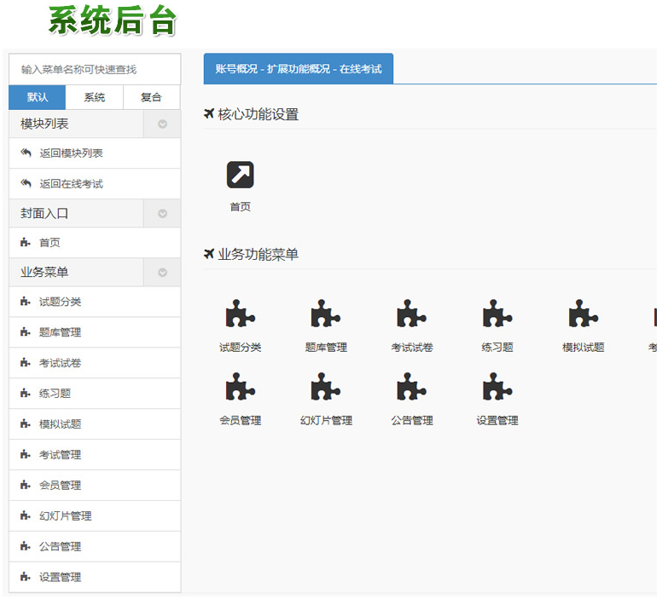668x599 pixels.
Task: Open 考试管理 in the sidebar menu
Action: coord(61,455)
